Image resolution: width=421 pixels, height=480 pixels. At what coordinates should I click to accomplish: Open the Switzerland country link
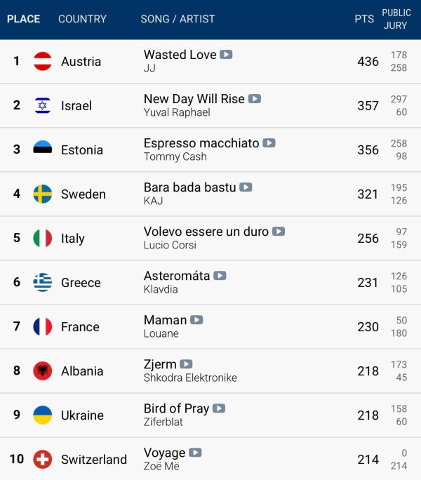(94, 460)
